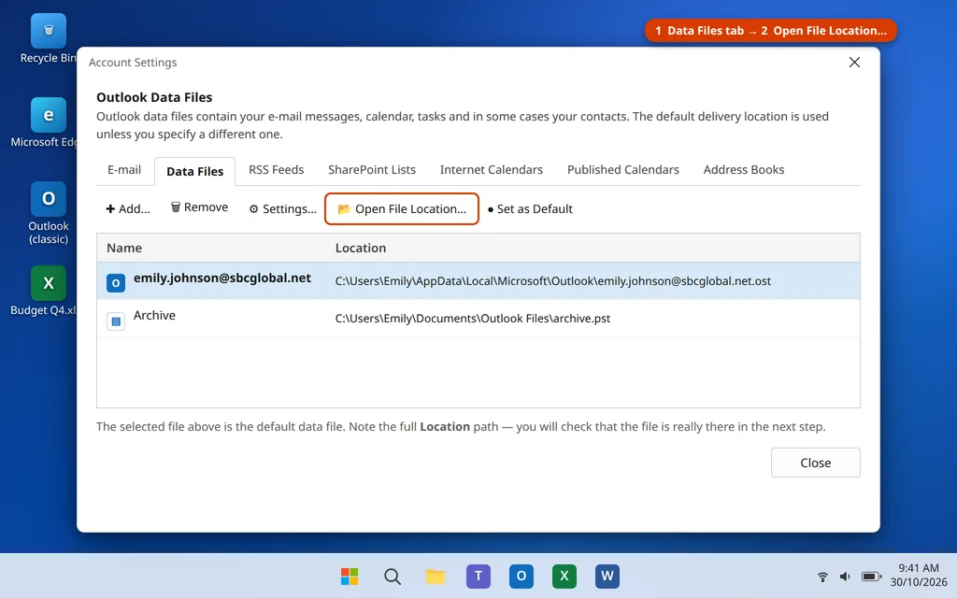Click the Location column header

360,248
